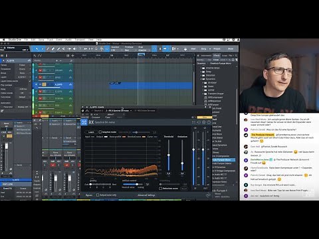Adjust the Reduction slider handle
The image size is (319, 239).
pos(182,163)
